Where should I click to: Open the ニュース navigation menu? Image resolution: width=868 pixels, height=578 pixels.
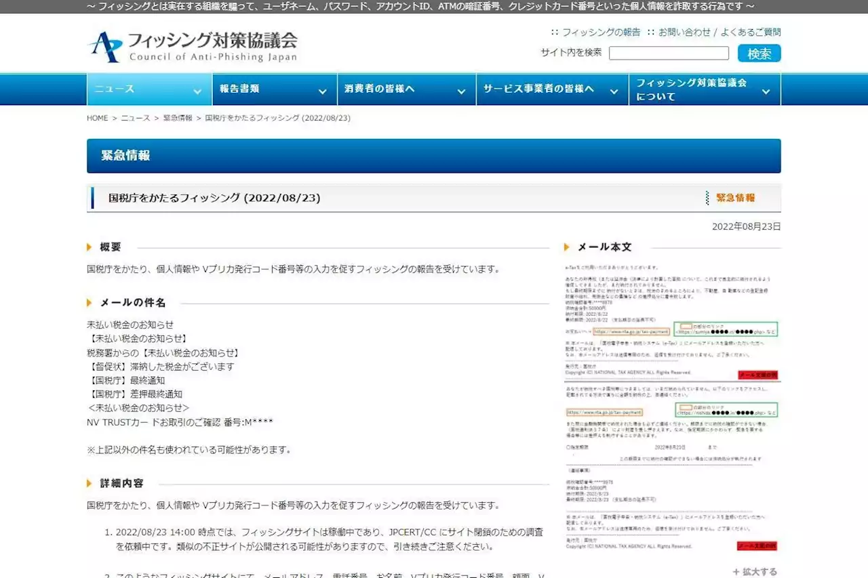(149, 89)
